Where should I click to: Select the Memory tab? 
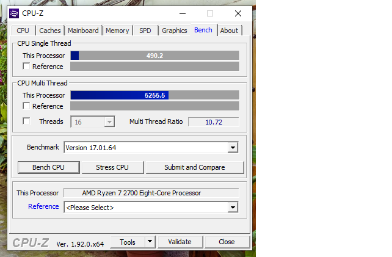117,31
